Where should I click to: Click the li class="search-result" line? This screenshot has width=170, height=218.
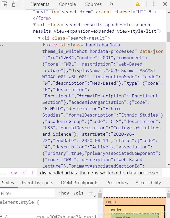(76, 38)
